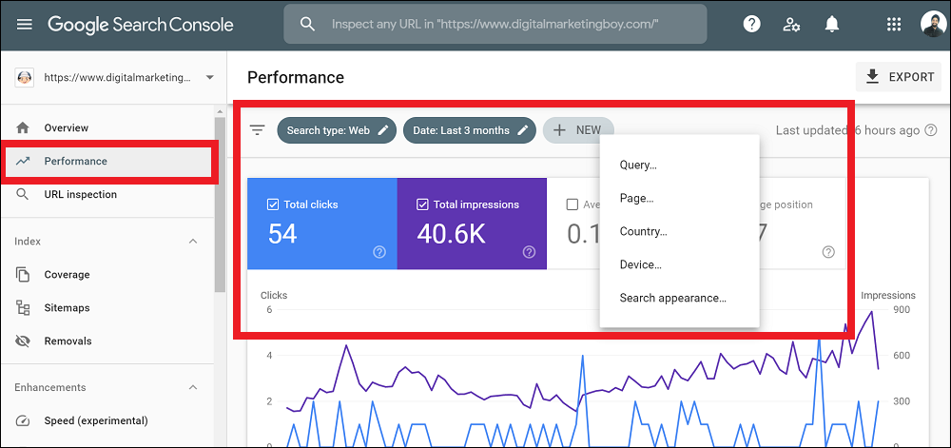The image size is (951, 448).
Task: Open Speed (experimental) report
Action: click(x=96, y=420)
